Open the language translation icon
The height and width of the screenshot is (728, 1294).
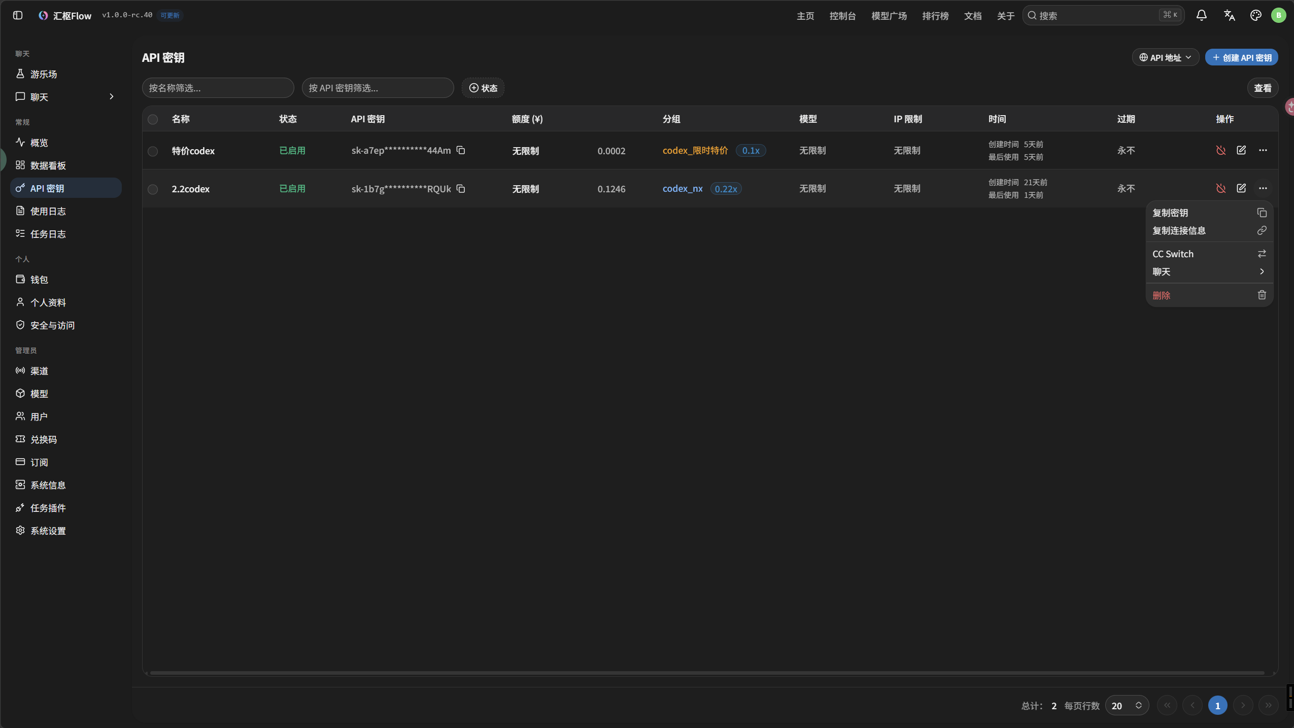coord(1229,15)
